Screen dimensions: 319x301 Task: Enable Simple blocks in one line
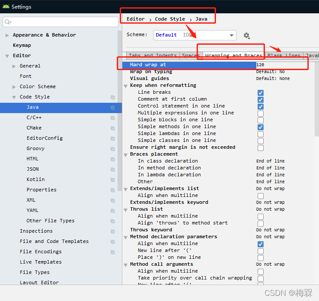pos(261,120)
